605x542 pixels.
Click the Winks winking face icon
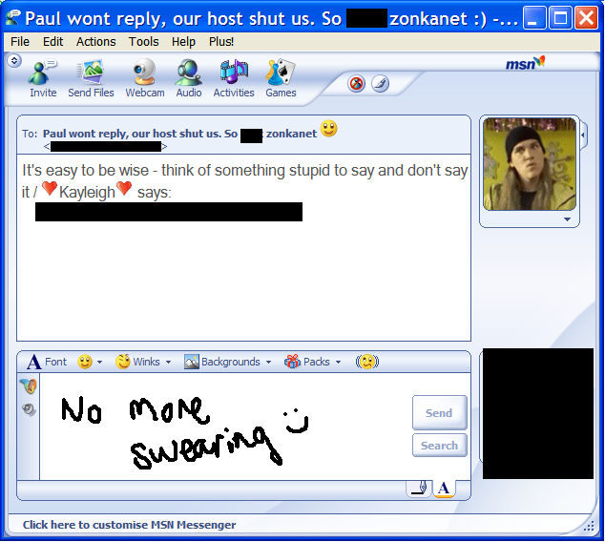pos(123,362)
